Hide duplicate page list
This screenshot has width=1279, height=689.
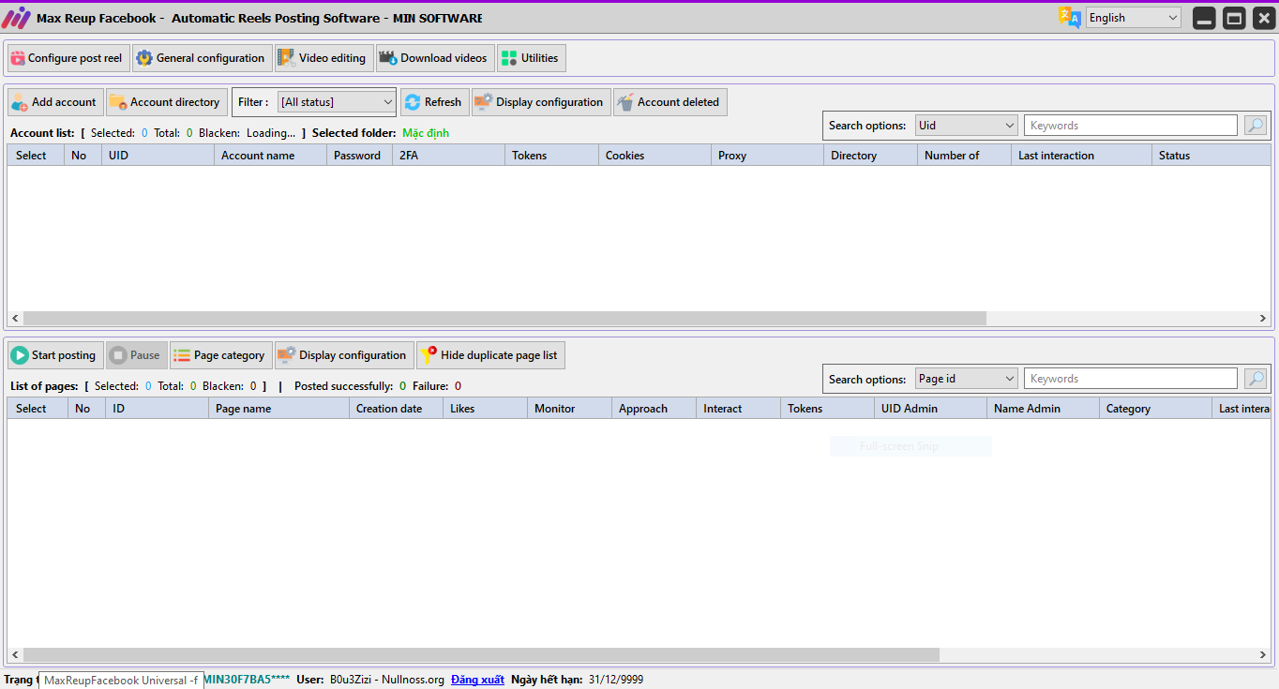(x=490, y=355)
